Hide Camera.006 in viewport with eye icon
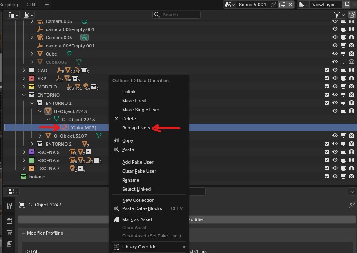This screenshot has width=357, height=253. 335,37
